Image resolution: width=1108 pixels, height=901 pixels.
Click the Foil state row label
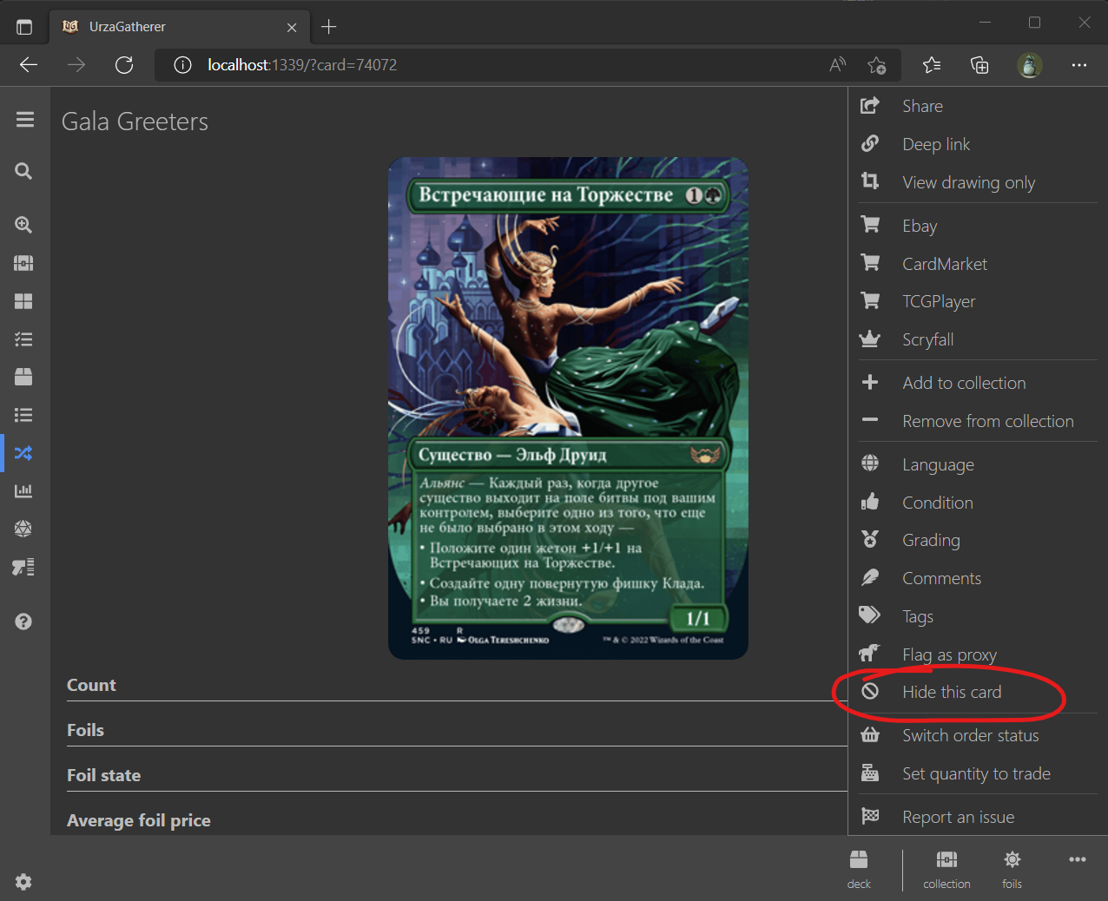pyautogui.click(x=103, y=775)
